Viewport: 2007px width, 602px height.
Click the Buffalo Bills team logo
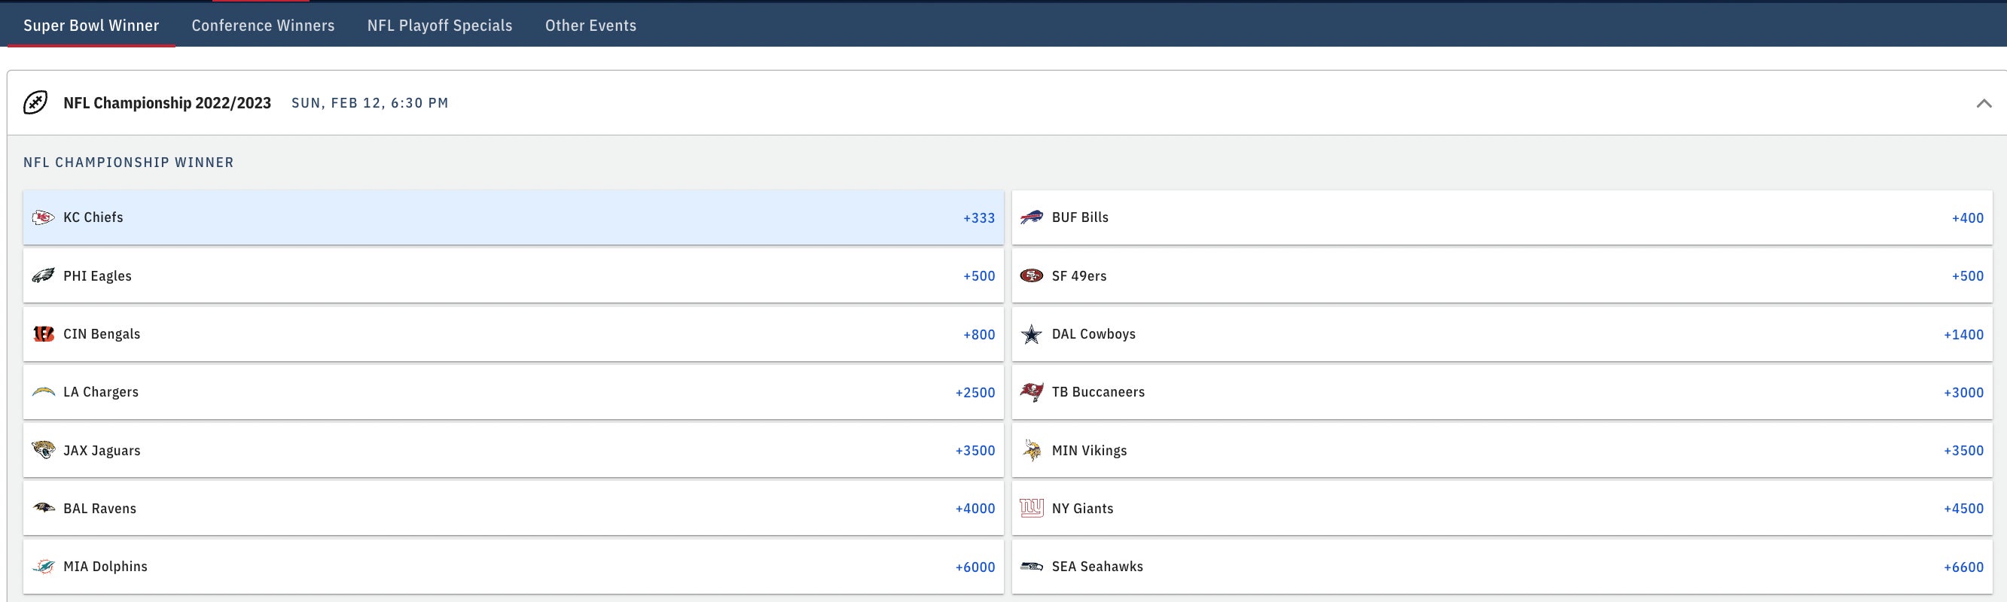coord(1031,217)
